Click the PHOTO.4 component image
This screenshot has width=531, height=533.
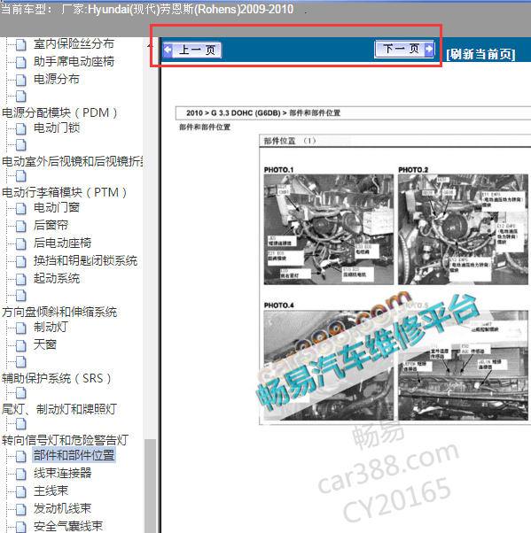(x=329, y=365)
